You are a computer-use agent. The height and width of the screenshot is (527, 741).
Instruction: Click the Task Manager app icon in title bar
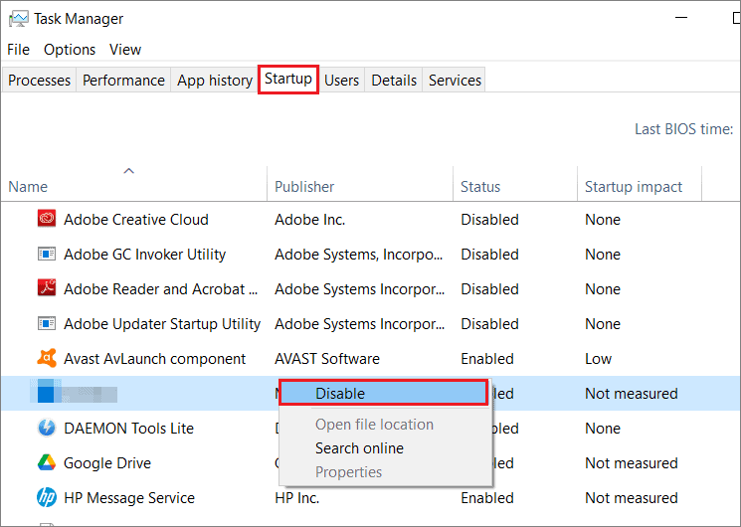click(19, 19)
